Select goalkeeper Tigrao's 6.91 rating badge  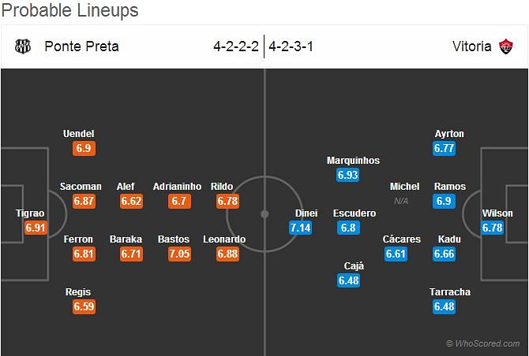pos(36,228)
